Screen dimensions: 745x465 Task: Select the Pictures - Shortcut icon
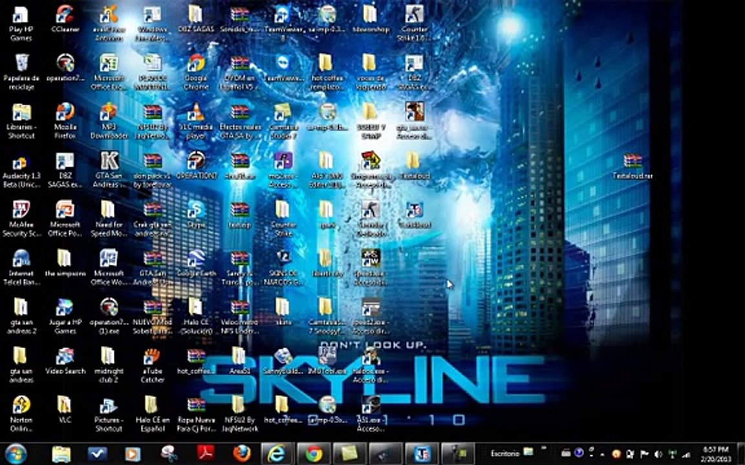coord(109,414)
